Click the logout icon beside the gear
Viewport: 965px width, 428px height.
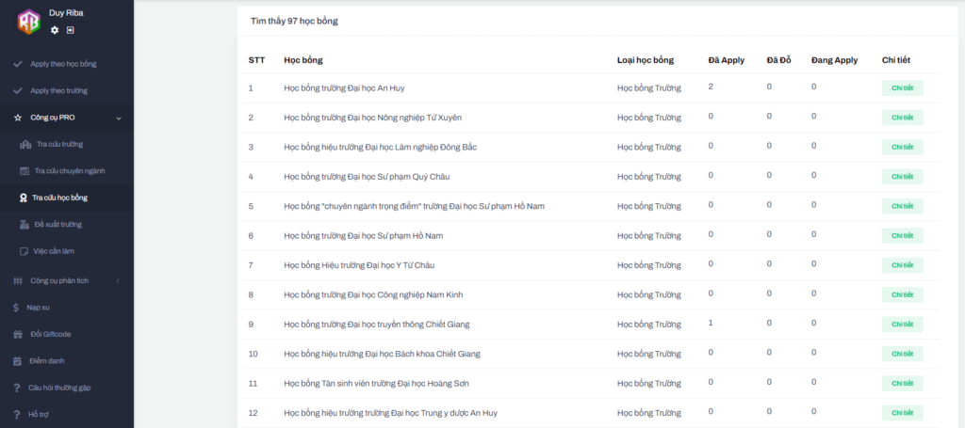[70, 30]
